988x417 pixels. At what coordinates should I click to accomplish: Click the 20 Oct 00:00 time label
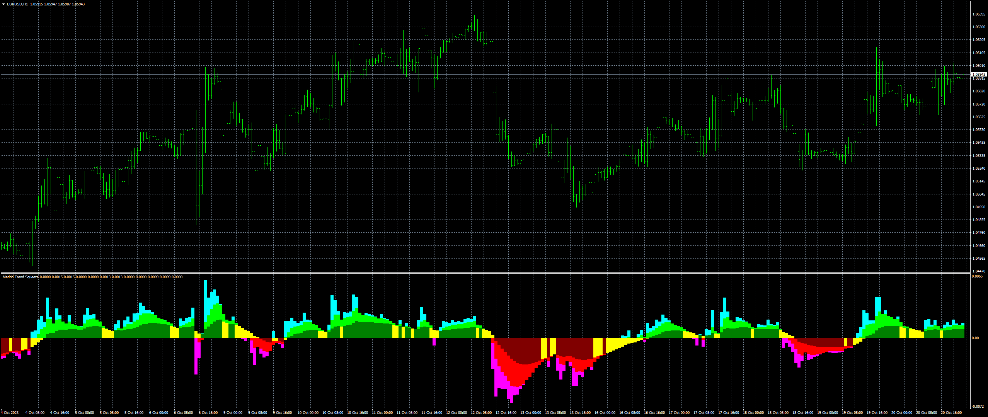902,413
